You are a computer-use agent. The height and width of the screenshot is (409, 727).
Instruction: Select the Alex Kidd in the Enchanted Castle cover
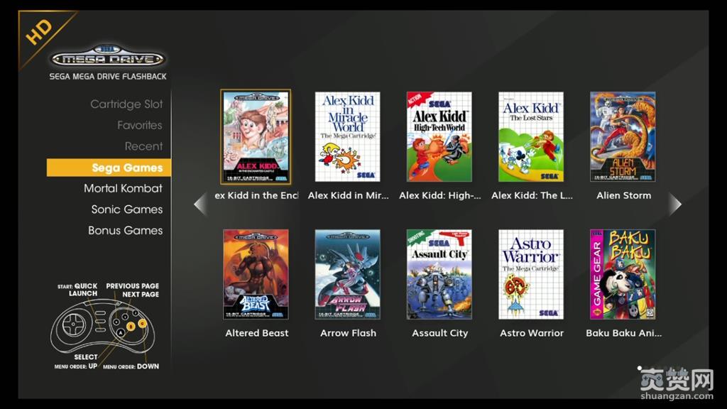(x=256, y=137)
